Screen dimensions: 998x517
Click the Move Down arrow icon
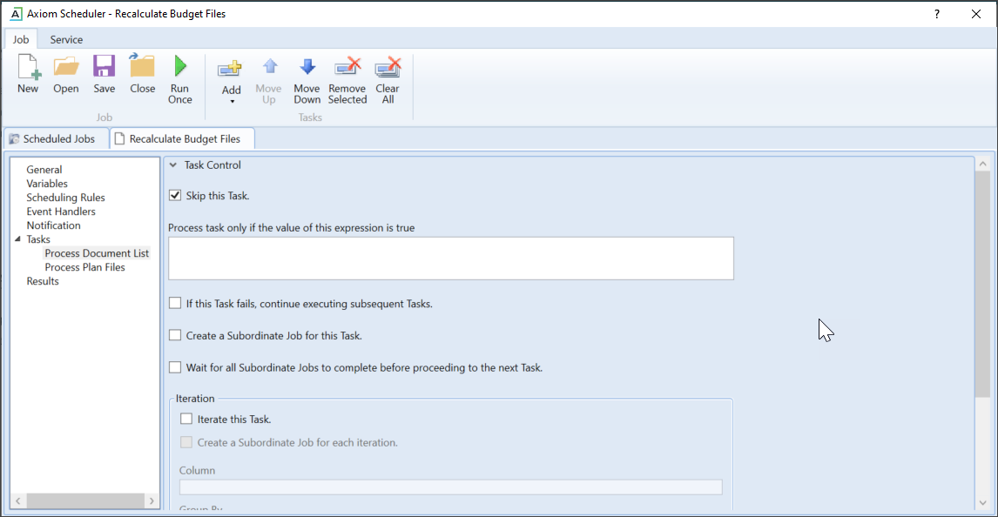click(307, 68)
